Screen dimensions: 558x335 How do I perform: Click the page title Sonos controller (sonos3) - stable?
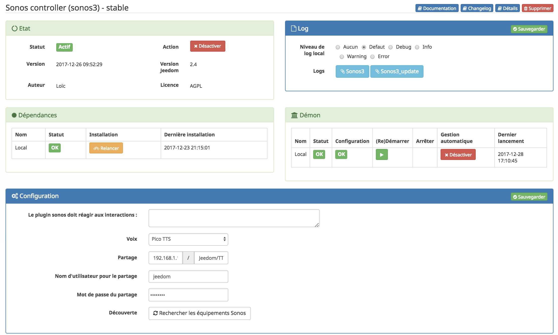[67, 8]
